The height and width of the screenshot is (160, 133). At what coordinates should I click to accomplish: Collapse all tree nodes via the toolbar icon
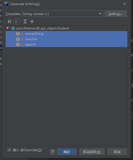[x=32, y=21]
